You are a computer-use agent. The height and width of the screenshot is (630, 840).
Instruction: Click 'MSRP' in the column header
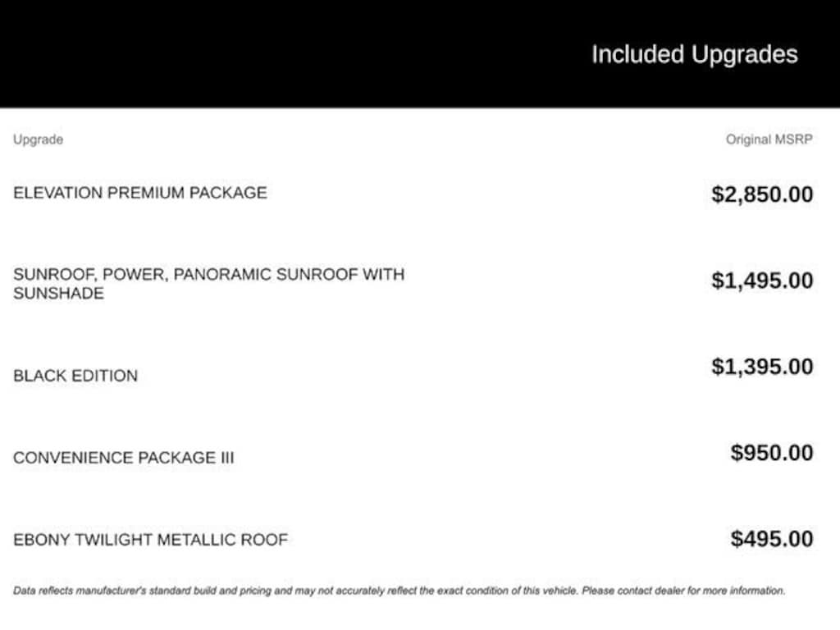coord(794,139)
